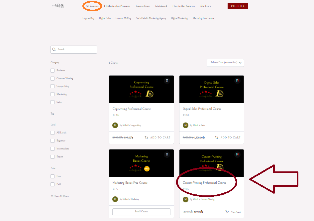Open Content Writing Professional Course title link
This screenshot has width=314, height=221.
click(204, 183)
